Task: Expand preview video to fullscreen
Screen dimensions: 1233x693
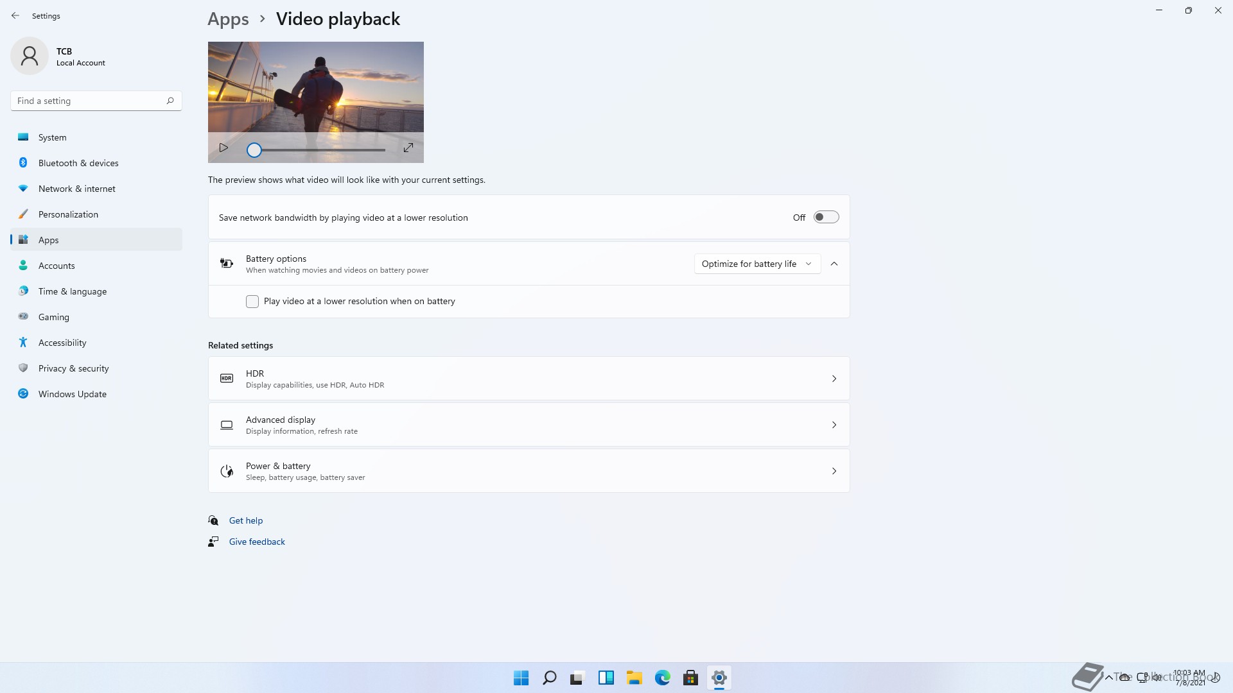Action: (408, 148)
